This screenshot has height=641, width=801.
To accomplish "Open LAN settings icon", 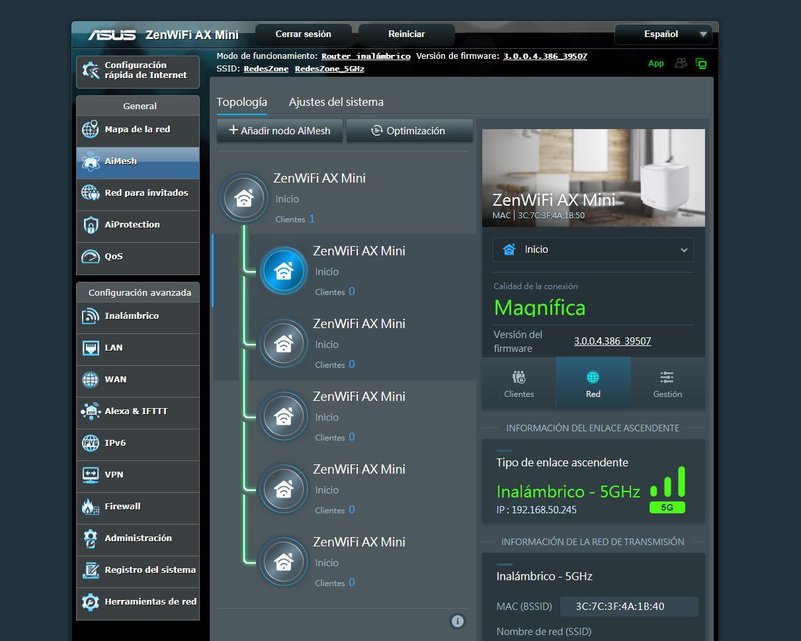I will [x=90, y=348].
